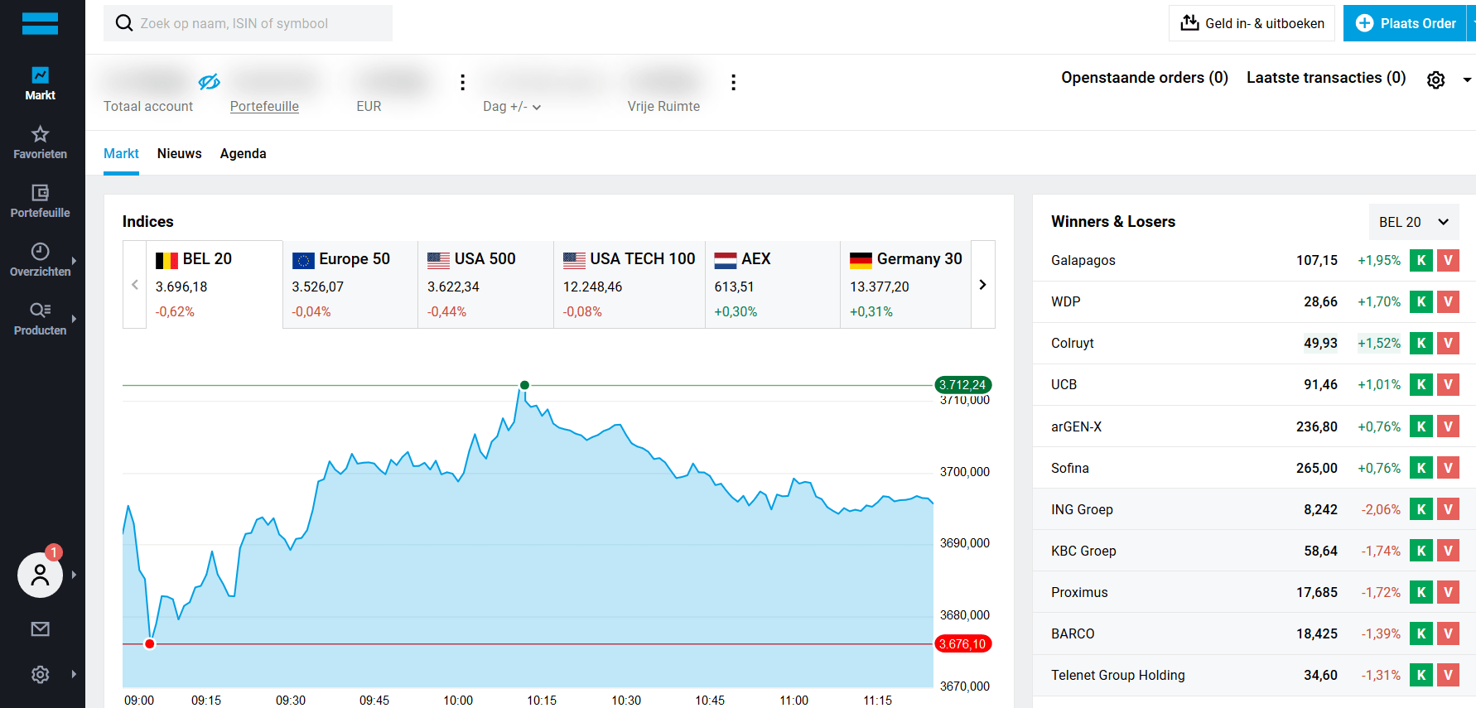Click the 3.712,24 high price label
1476x708 pixels.
click(x=962, y=385)
